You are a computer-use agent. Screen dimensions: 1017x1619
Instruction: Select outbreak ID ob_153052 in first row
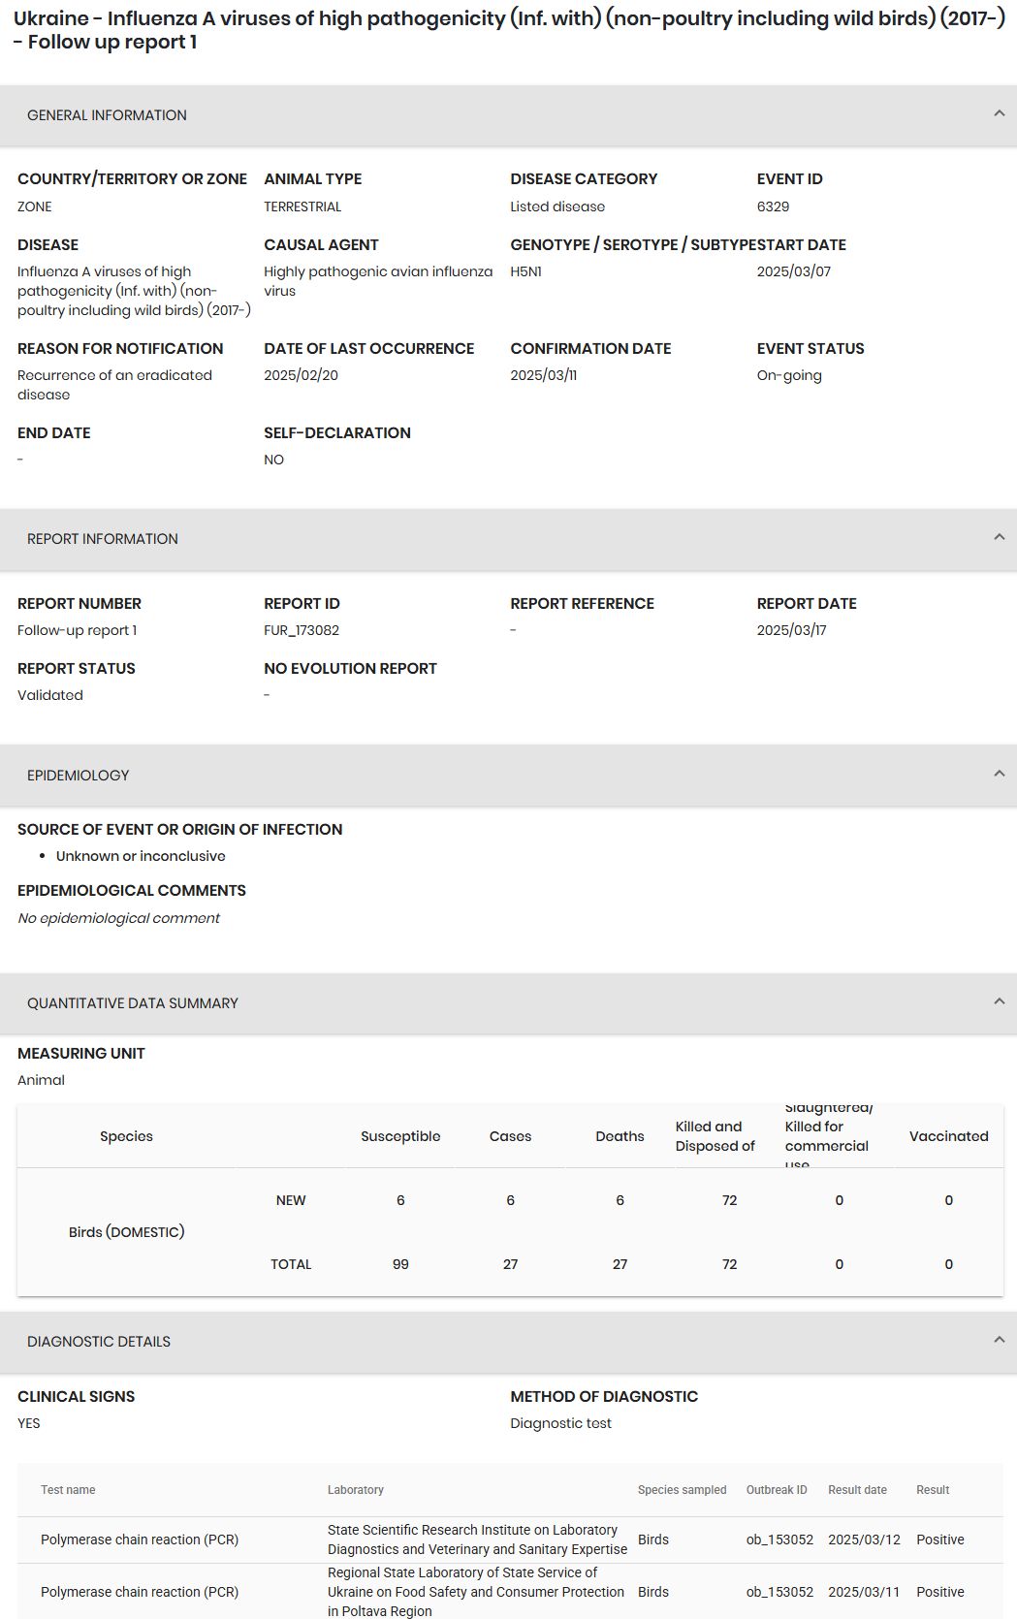779,1540
